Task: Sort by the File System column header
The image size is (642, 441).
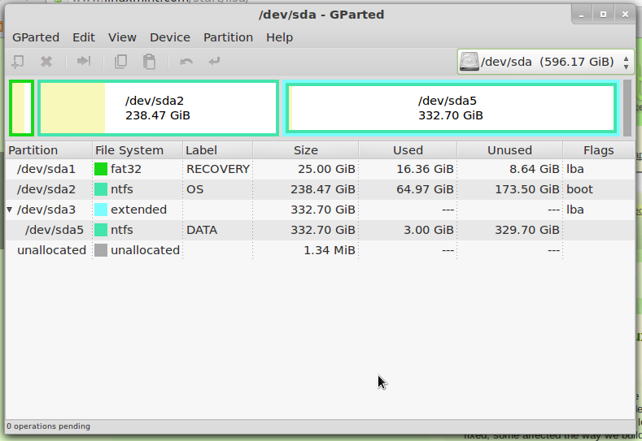Action: coord(129,150)
